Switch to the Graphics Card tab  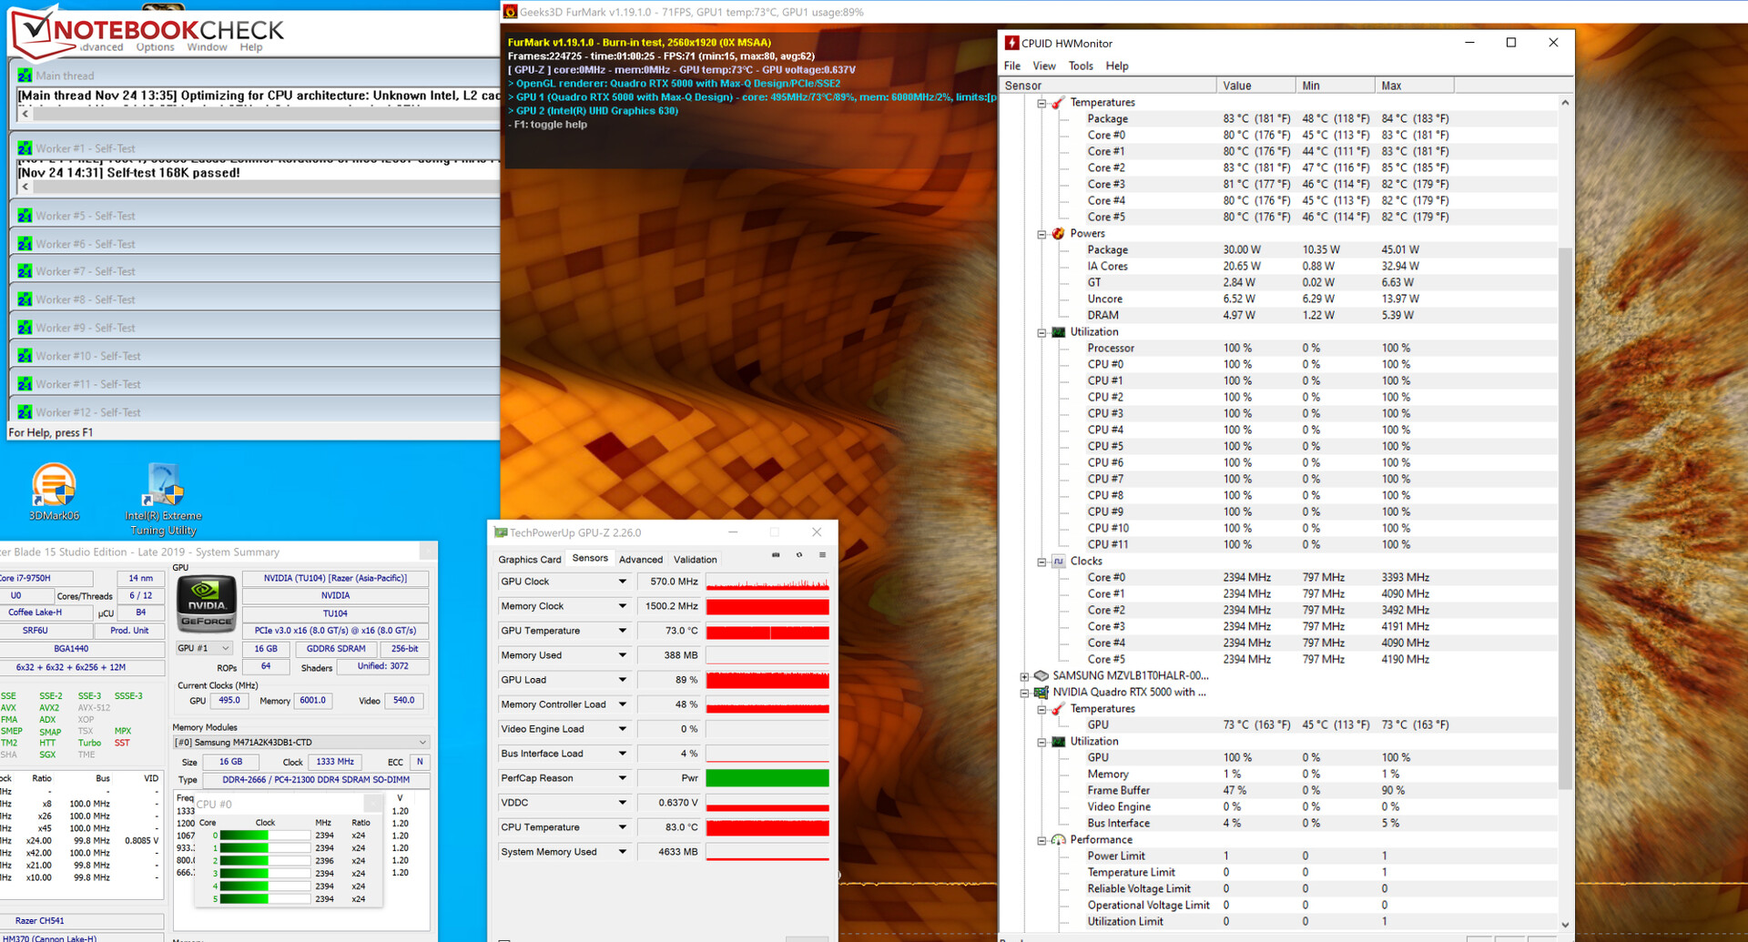530,560
